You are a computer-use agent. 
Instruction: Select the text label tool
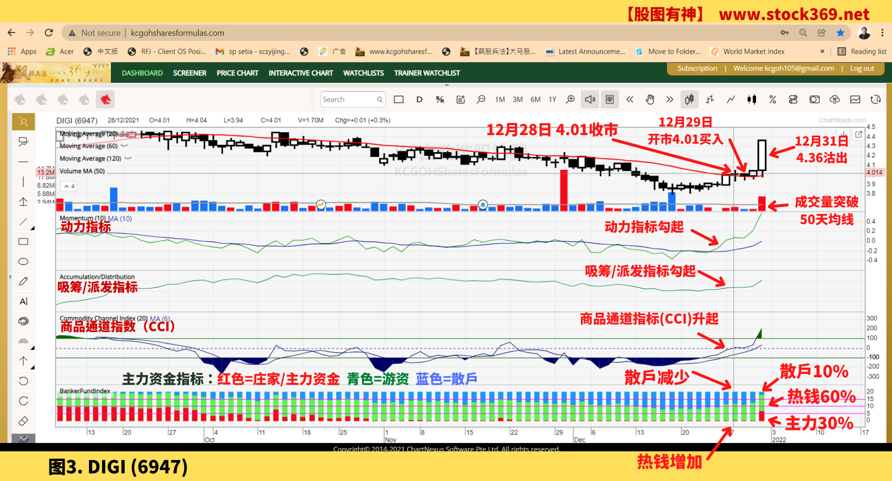pos(23,302)
